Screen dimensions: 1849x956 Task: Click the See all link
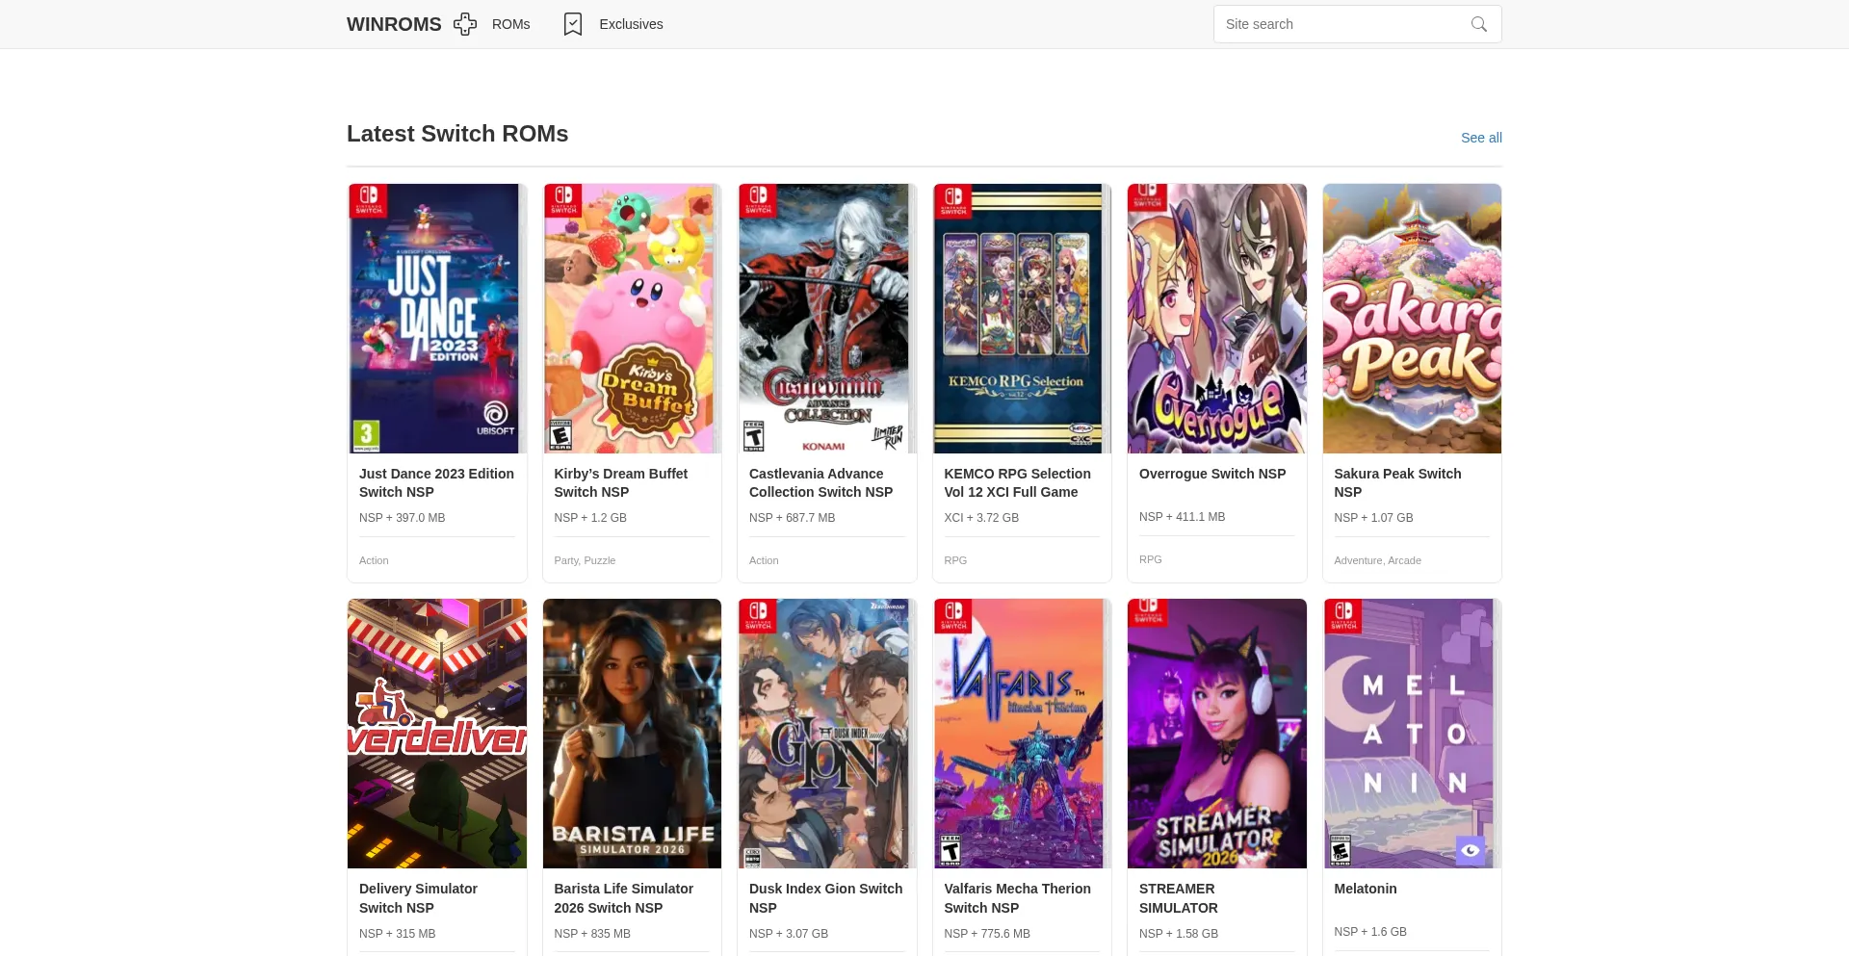point(1481,138)
